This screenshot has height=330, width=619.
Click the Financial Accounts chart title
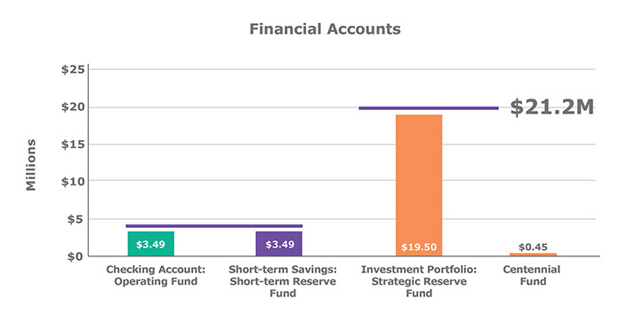pyautogui.click(x=325, y=29)
